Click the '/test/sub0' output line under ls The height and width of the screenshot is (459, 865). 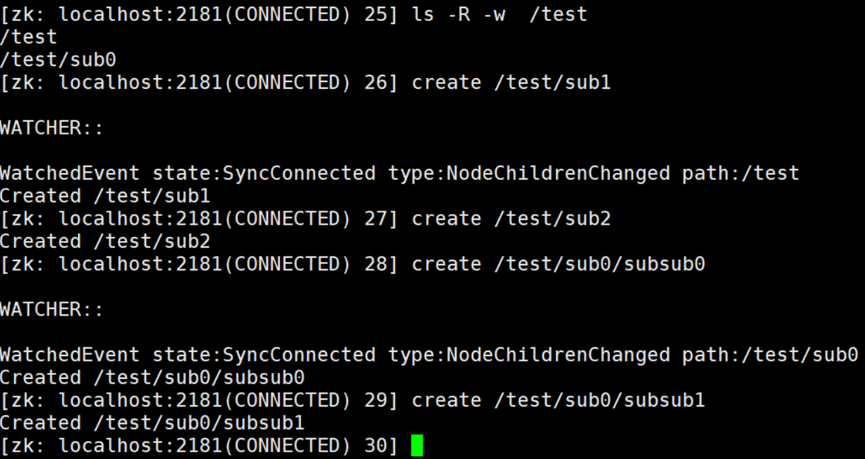(58, 60)
